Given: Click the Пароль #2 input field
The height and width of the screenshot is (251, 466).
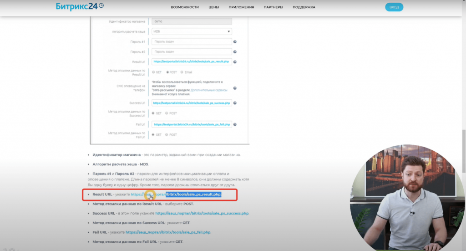Looking at the screenshot, I should (192, 52).
